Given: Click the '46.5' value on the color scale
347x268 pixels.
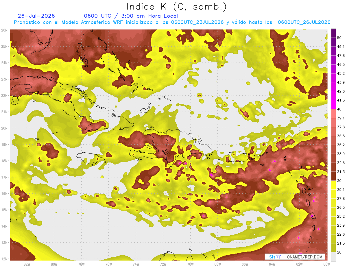Looking at the screenshot, I should 341,64.
